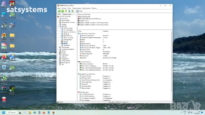Open File Explorer from the taskbar

click(x=30, y=112)
